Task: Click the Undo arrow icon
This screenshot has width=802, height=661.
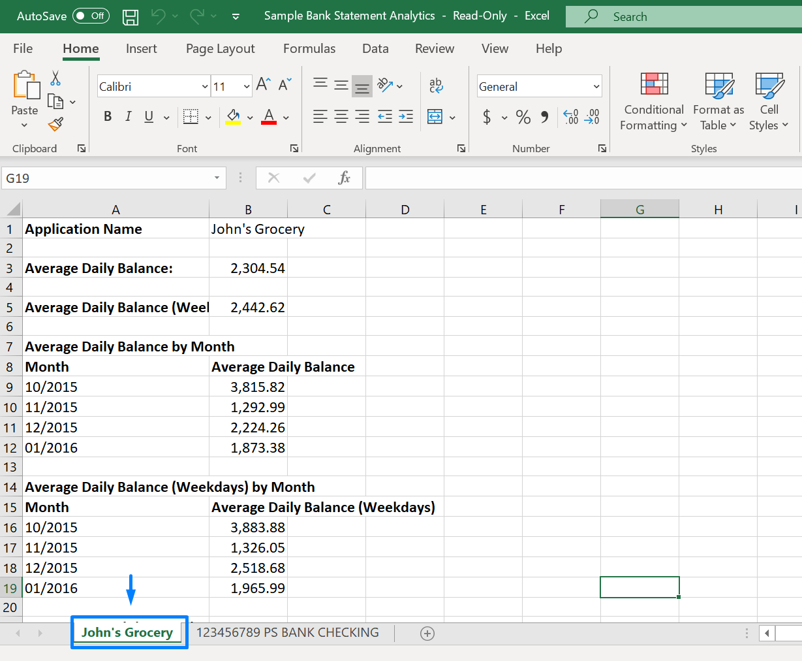Action: (x=158, y=16)
